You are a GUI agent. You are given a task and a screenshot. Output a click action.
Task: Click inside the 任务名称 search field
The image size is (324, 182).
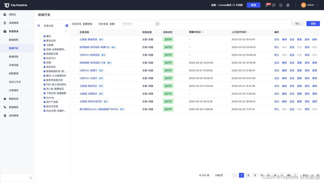136,24
